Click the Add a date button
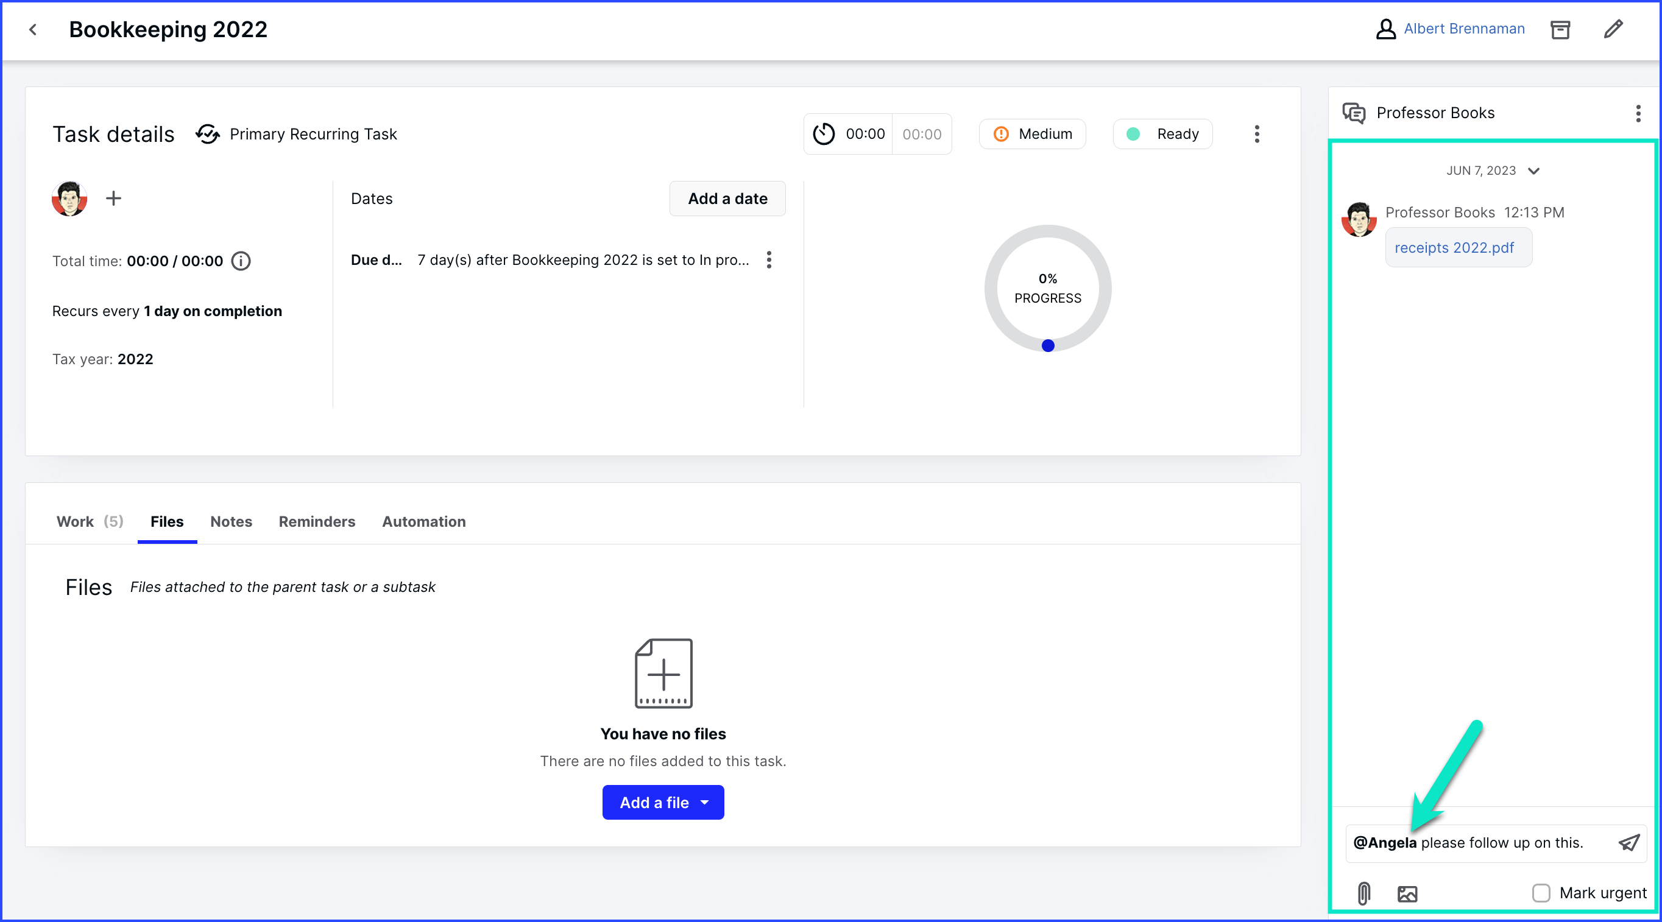The image size is (1662, 922). (727, 199)
